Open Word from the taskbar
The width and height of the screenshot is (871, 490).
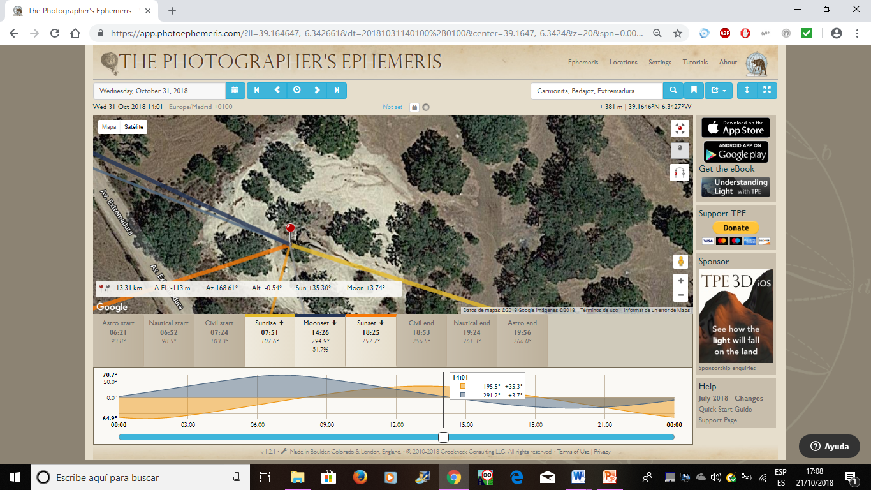578,477
